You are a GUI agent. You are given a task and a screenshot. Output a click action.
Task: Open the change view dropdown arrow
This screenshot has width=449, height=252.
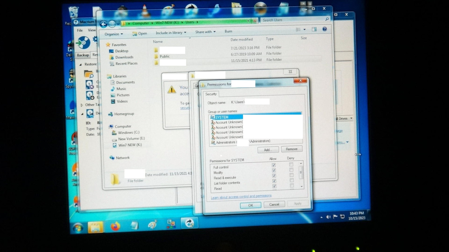tap(304, 30)
